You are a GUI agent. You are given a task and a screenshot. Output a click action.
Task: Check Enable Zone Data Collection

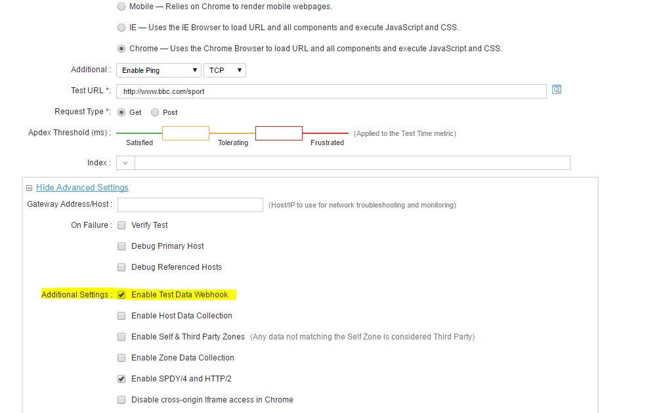point(121,358)
